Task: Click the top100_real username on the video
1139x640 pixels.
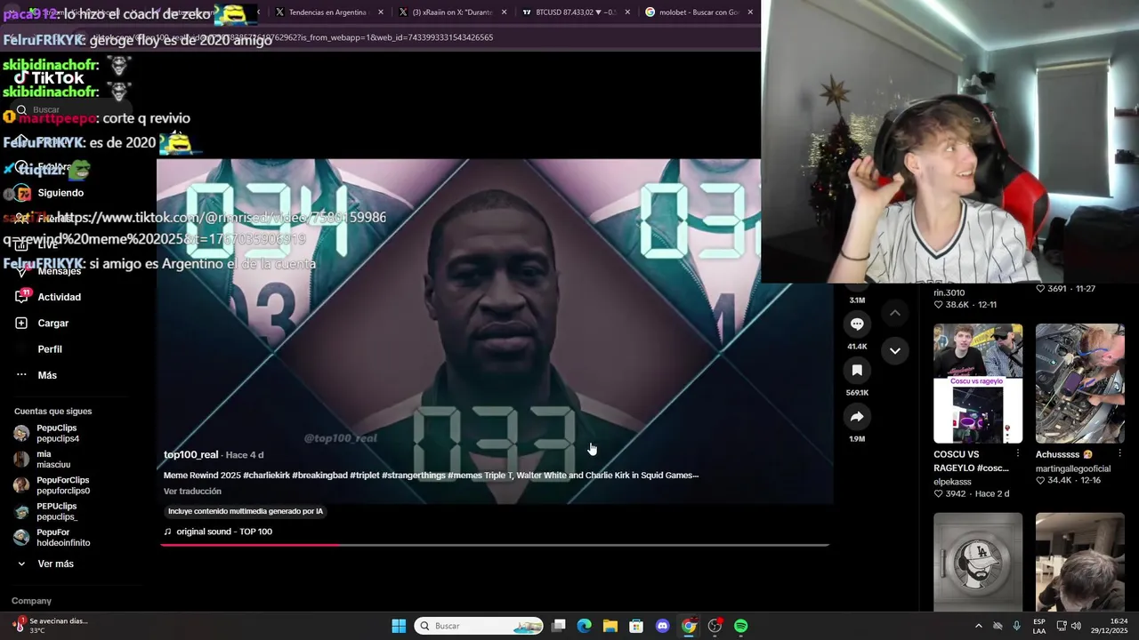Action: click(190, 454)
